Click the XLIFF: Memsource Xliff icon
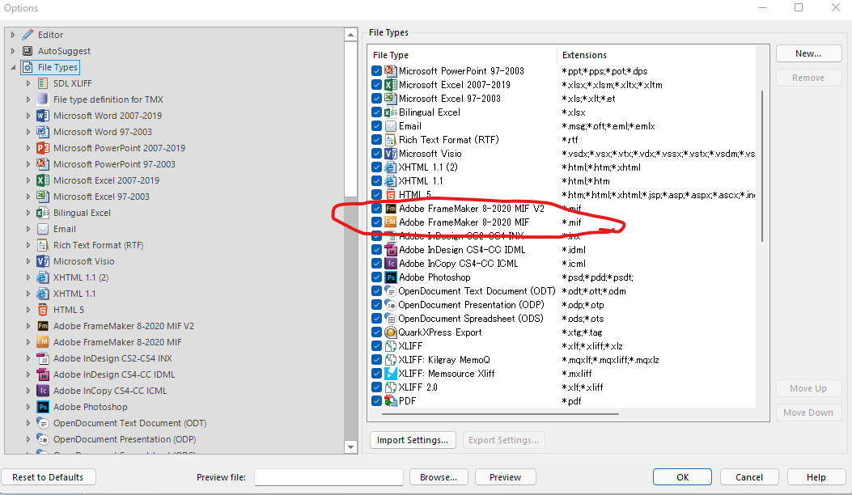 point(389,373)
